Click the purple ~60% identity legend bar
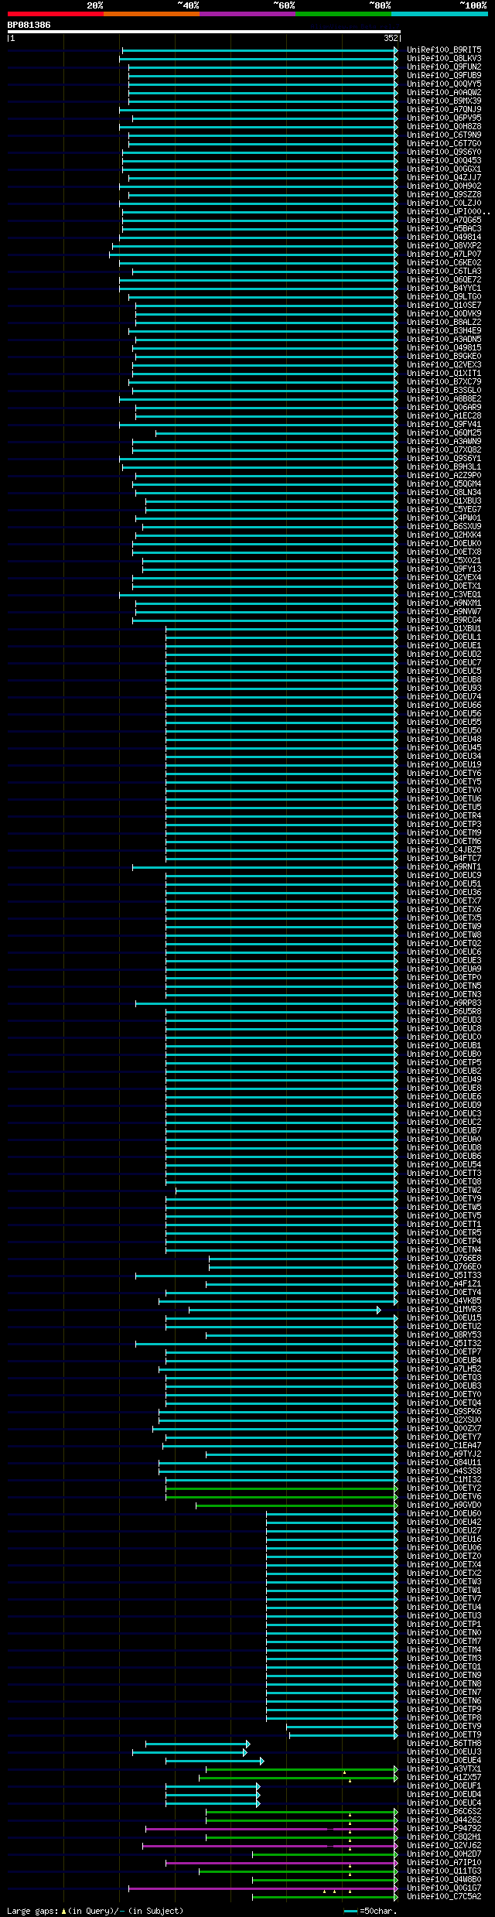 click(x=247, y=14)
